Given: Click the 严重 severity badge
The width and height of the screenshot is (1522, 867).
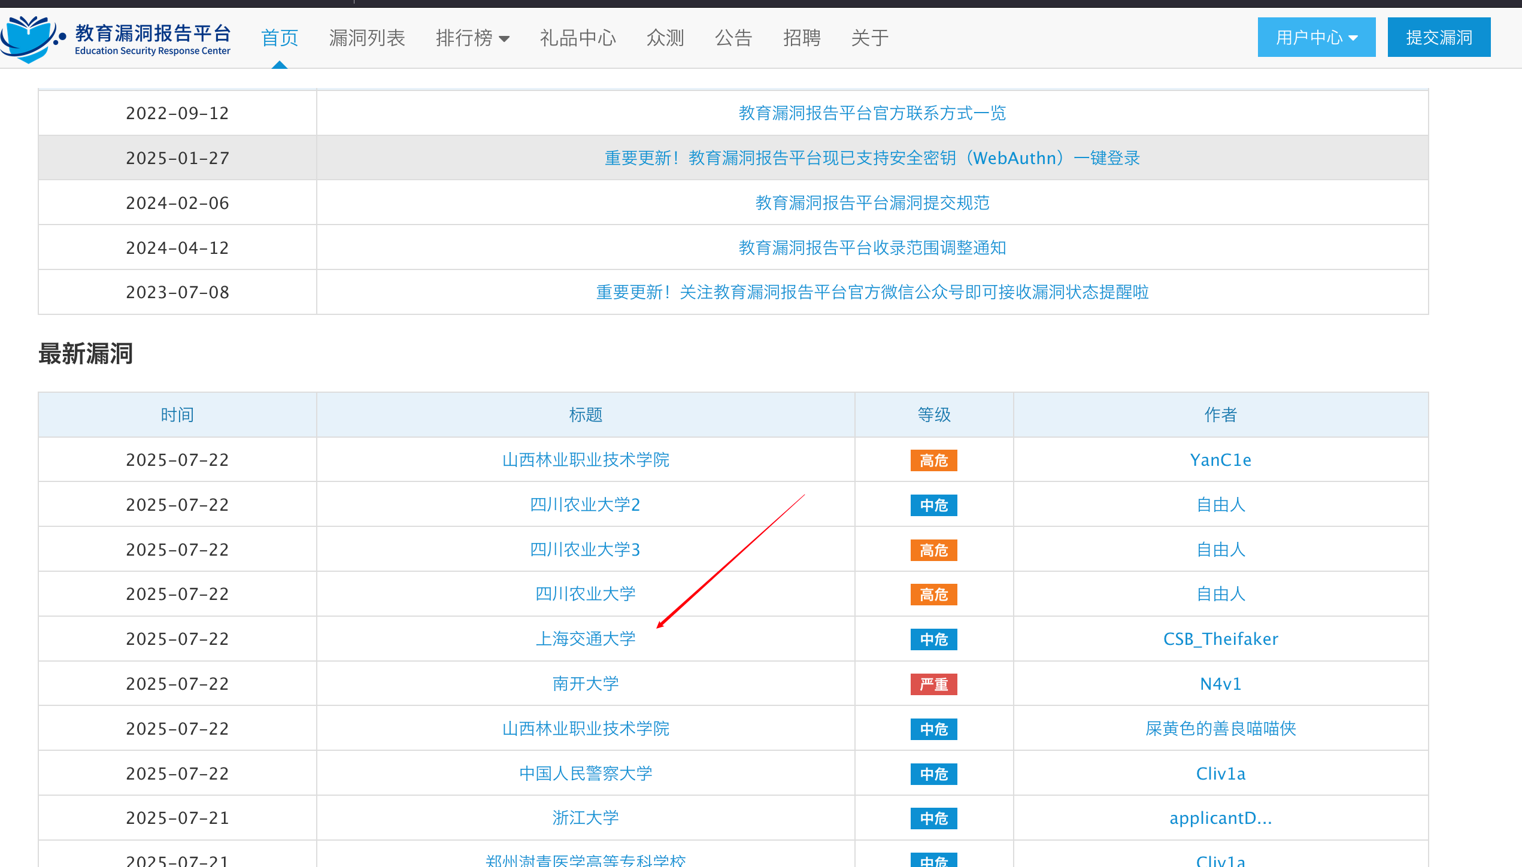Looking at the screenshot, I should (933, 684).
